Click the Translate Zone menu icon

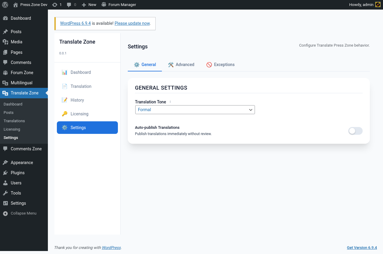(5, 93)
